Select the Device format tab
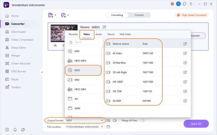The image size is (217, 135). coord(111,34)
